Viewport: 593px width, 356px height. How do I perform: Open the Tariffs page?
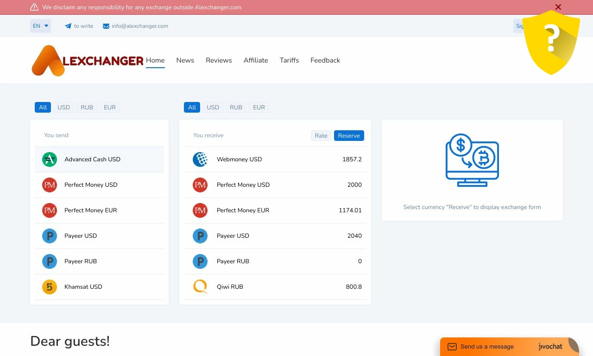[290, 60]
